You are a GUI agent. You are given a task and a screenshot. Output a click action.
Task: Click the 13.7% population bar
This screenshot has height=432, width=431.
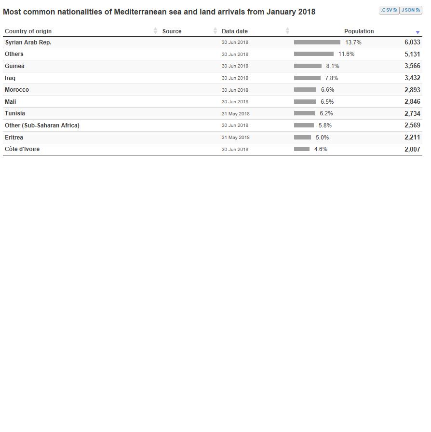point(317,42)
